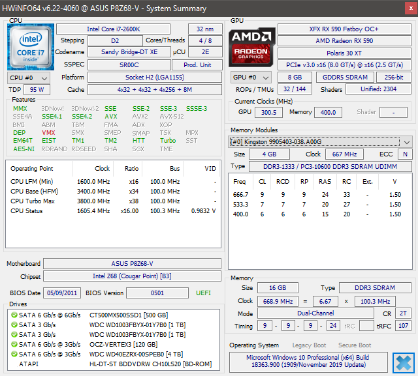Click the ECC value N field
Screen dimensions: 418x376
pyautogui.click(x=405, y=154)
